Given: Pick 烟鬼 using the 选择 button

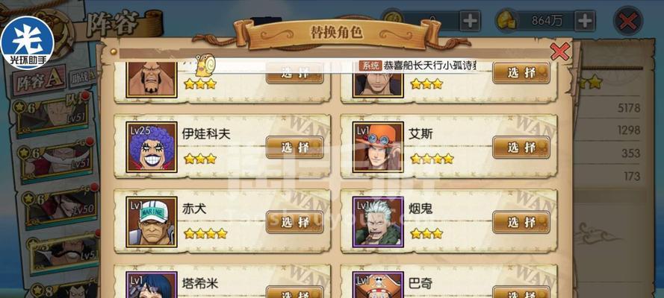Looking at the screenshot, I should pyautogui.click(x=521, y=223).
